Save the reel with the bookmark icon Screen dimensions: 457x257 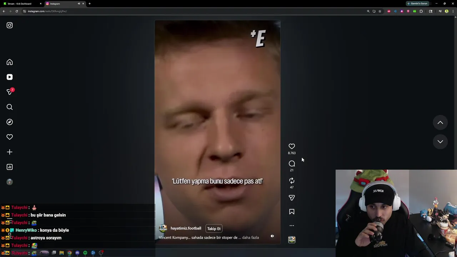[x=292, y=212]
